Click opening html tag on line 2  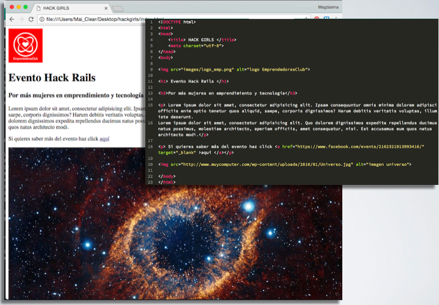(166, 28)
